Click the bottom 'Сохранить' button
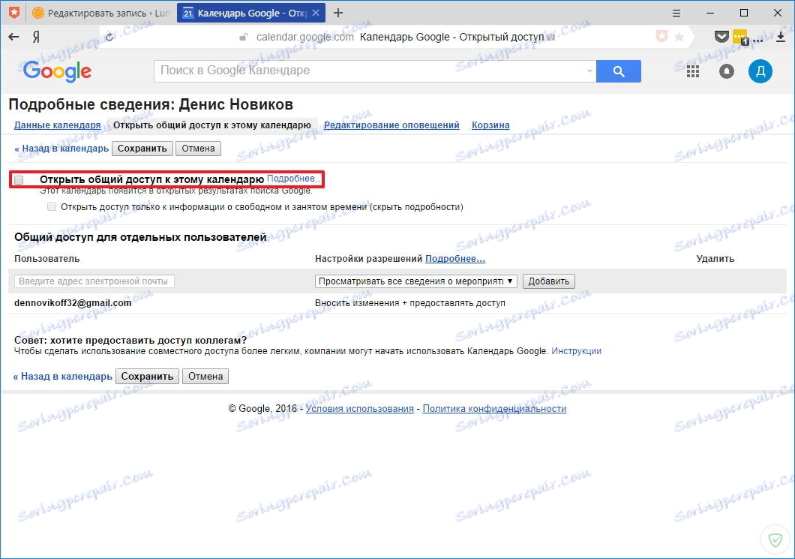795x559 pixels. pyautogui.click(x=147, y=377)
